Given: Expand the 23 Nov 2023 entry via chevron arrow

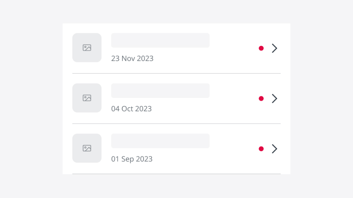Looking at the screenshot, I should (274, 48).
